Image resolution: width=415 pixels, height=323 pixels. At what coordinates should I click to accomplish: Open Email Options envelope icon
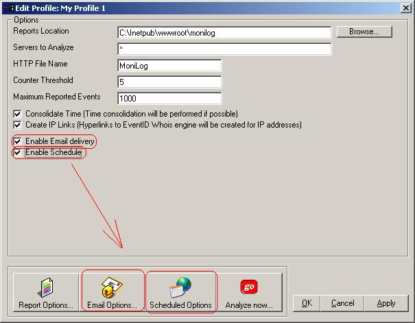tap(112, 293)
